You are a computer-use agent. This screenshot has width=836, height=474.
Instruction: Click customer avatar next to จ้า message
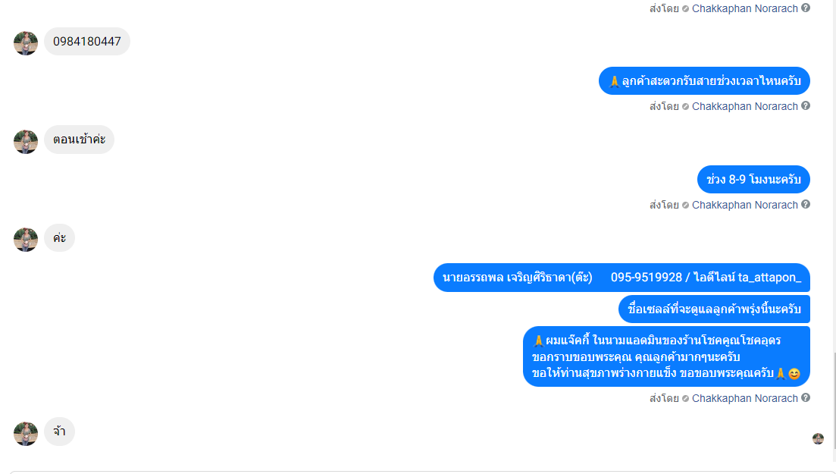26,433
